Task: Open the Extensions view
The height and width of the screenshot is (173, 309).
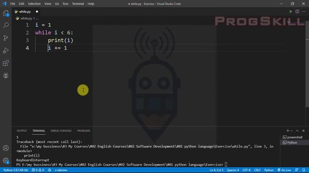Action: point(6,63)
